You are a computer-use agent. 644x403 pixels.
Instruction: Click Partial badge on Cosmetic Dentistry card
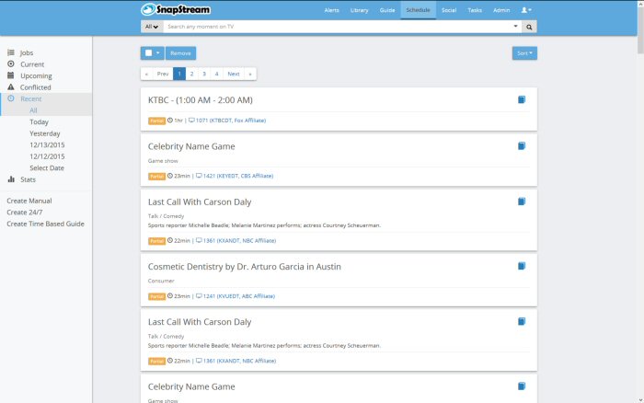coord(156,296)
